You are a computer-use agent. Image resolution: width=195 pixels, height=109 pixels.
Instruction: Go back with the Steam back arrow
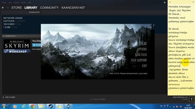pos(3,8)
